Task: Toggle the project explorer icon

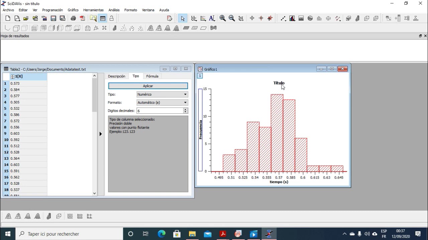Action: 93,18
